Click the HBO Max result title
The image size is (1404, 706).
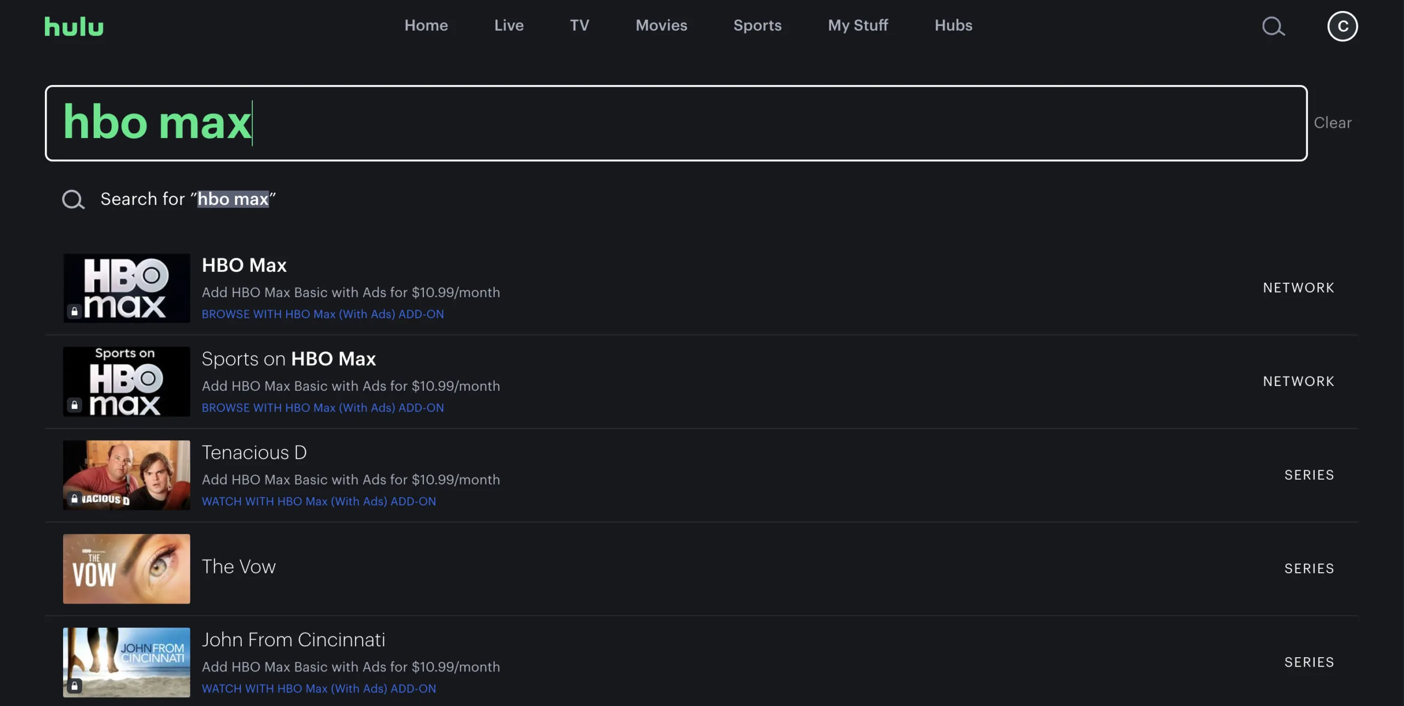pos(244,265)
